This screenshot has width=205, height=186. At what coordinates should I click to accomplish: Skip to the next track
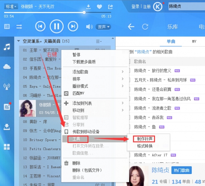click(x=73, y=26)
